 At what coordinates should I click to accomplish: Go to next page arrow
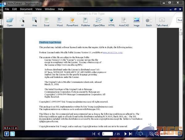tap(125, 134)
